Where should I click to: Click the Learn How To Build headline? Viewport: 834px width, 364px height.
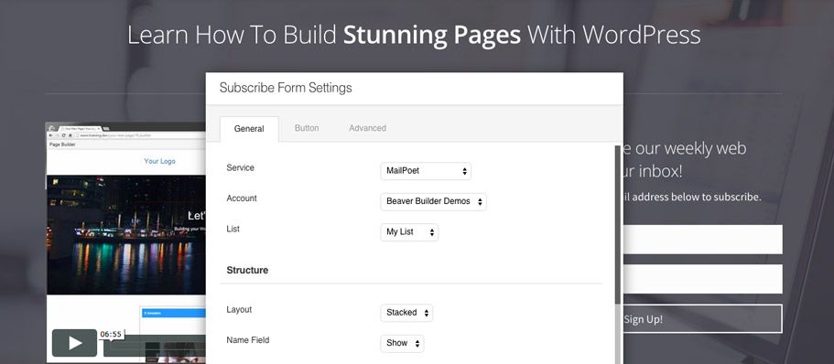[x=414, y=35]
